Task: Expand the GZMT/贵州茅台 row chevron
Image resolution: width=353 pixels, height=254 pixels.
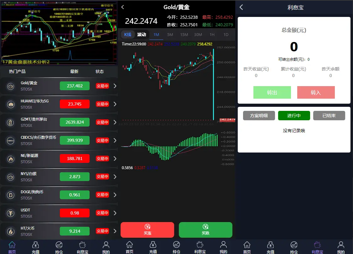Action: coord(115,122)
